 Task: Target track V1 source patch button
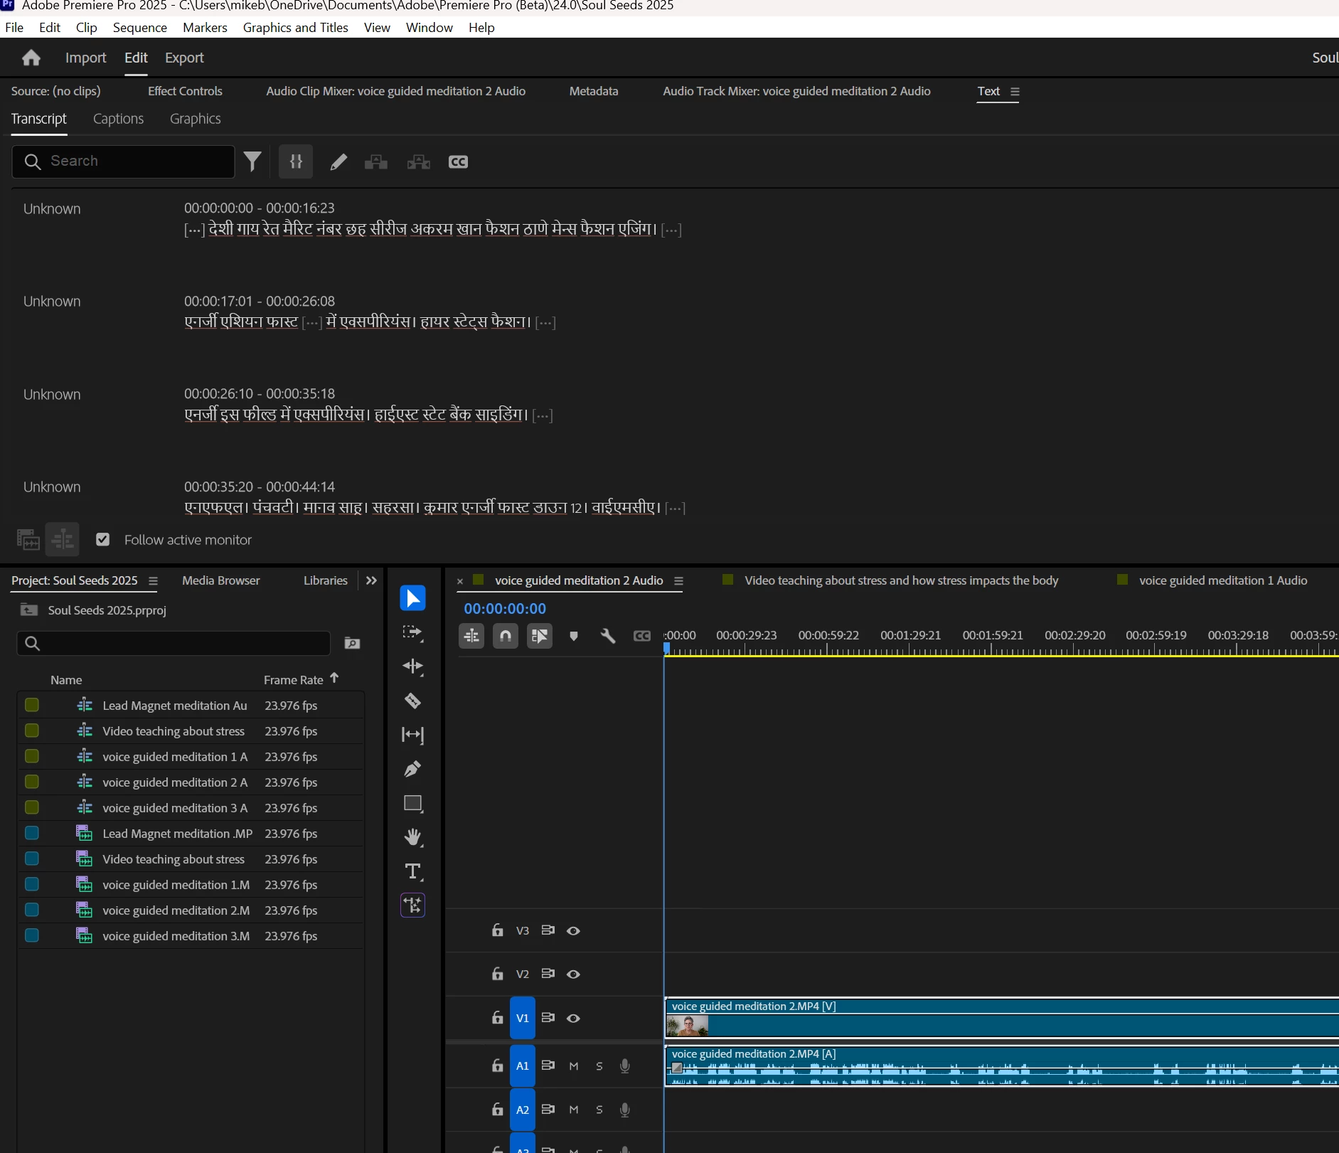coord(523,1018)
